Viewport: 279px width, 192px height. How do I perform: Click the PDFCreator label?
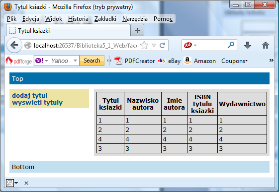[140, 61]
